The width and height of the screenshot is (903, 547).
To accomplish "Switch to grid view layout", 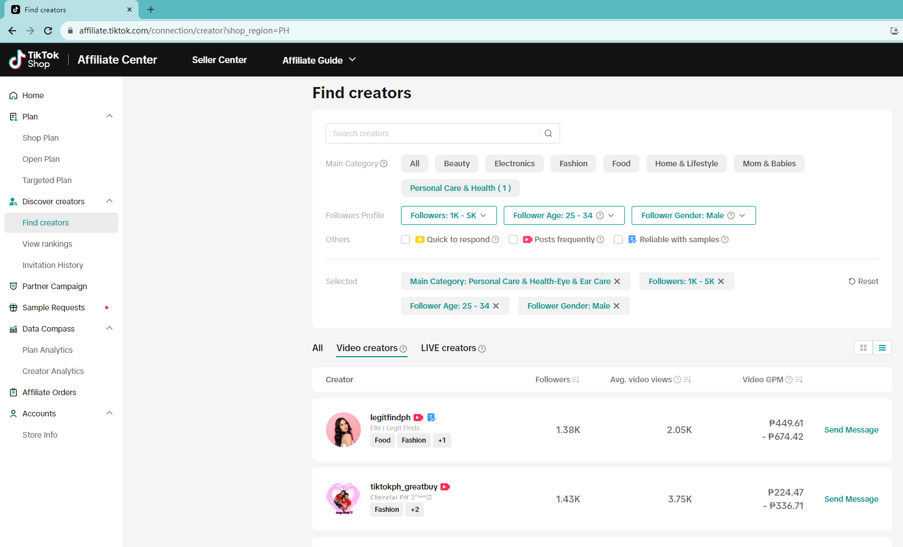I will point(863,348).
